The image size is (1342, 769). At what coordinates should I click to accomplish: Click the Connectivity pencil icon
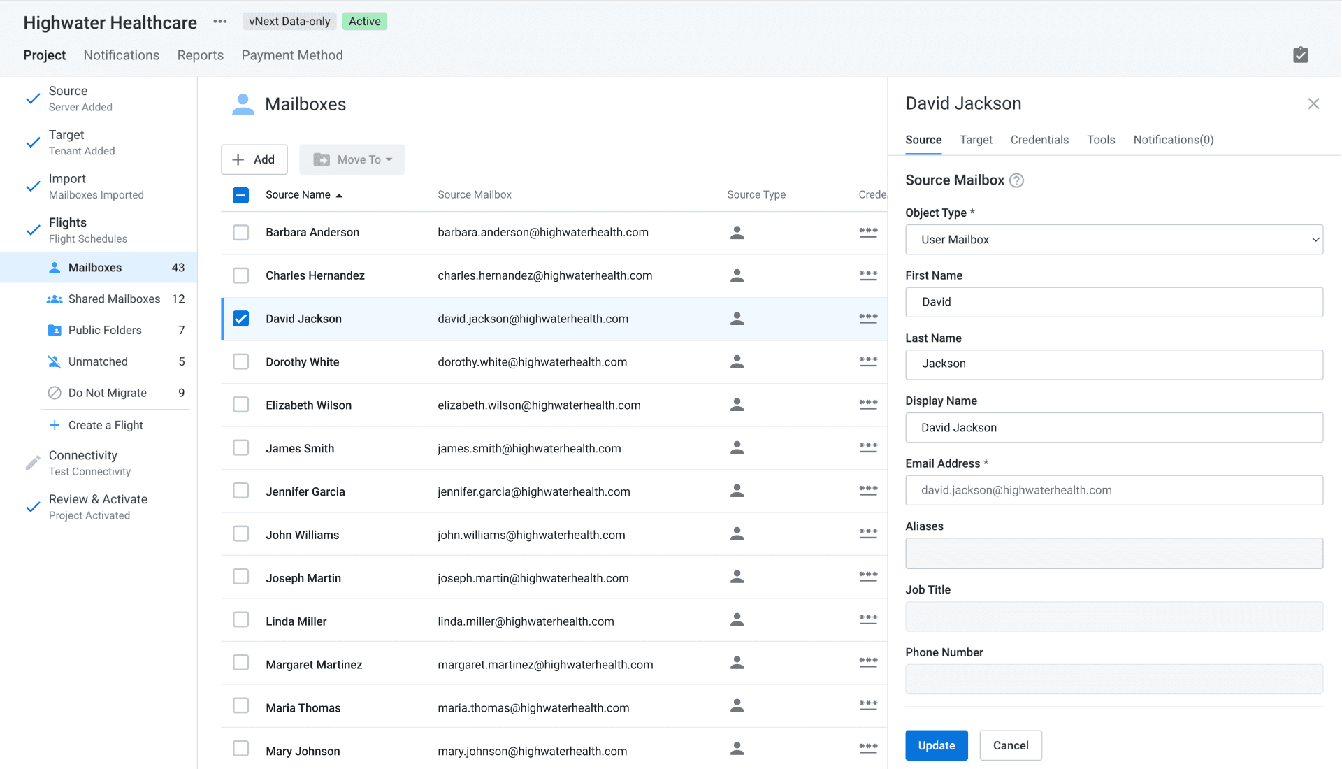click(x=33, y=463)
